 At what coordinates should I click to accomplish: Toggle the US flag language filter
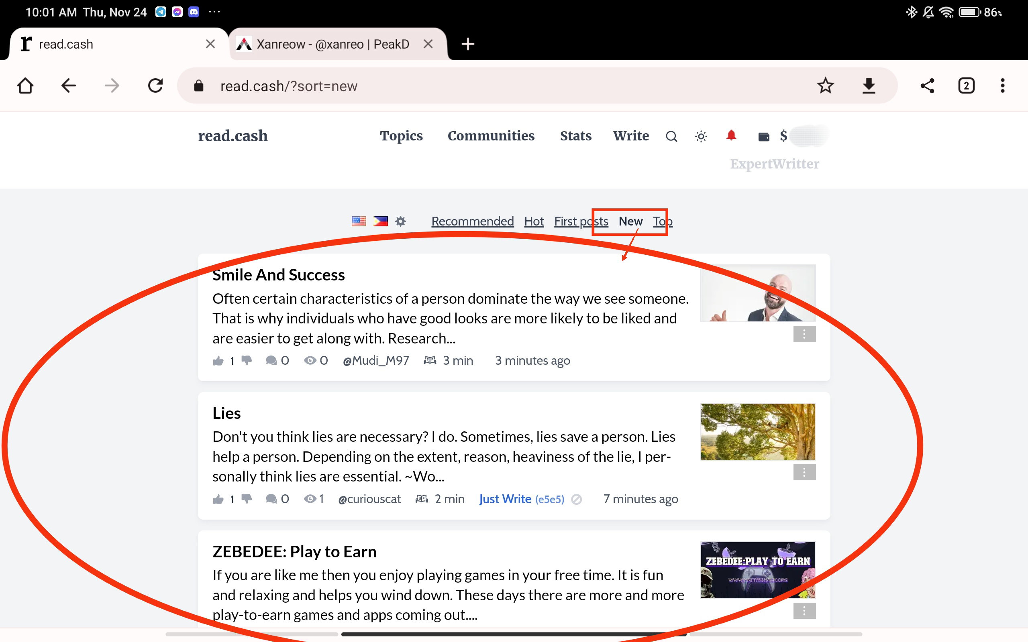tap(359, 221)
